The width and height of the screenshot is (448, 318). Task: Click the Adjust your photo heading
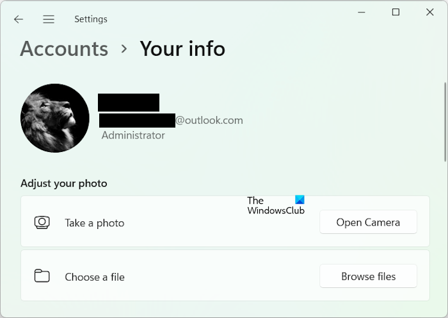click(64, 183)
